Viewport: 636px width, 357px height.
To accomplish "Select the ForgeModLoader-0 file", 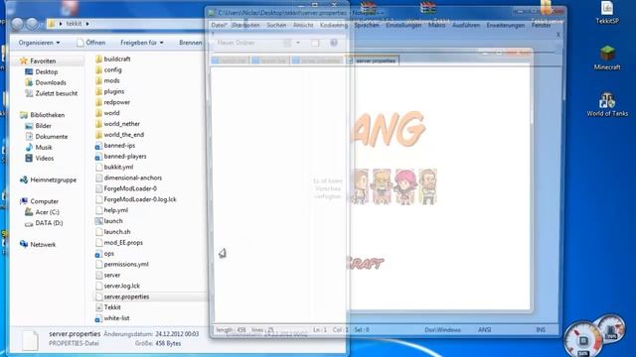I will pos(126,188).
